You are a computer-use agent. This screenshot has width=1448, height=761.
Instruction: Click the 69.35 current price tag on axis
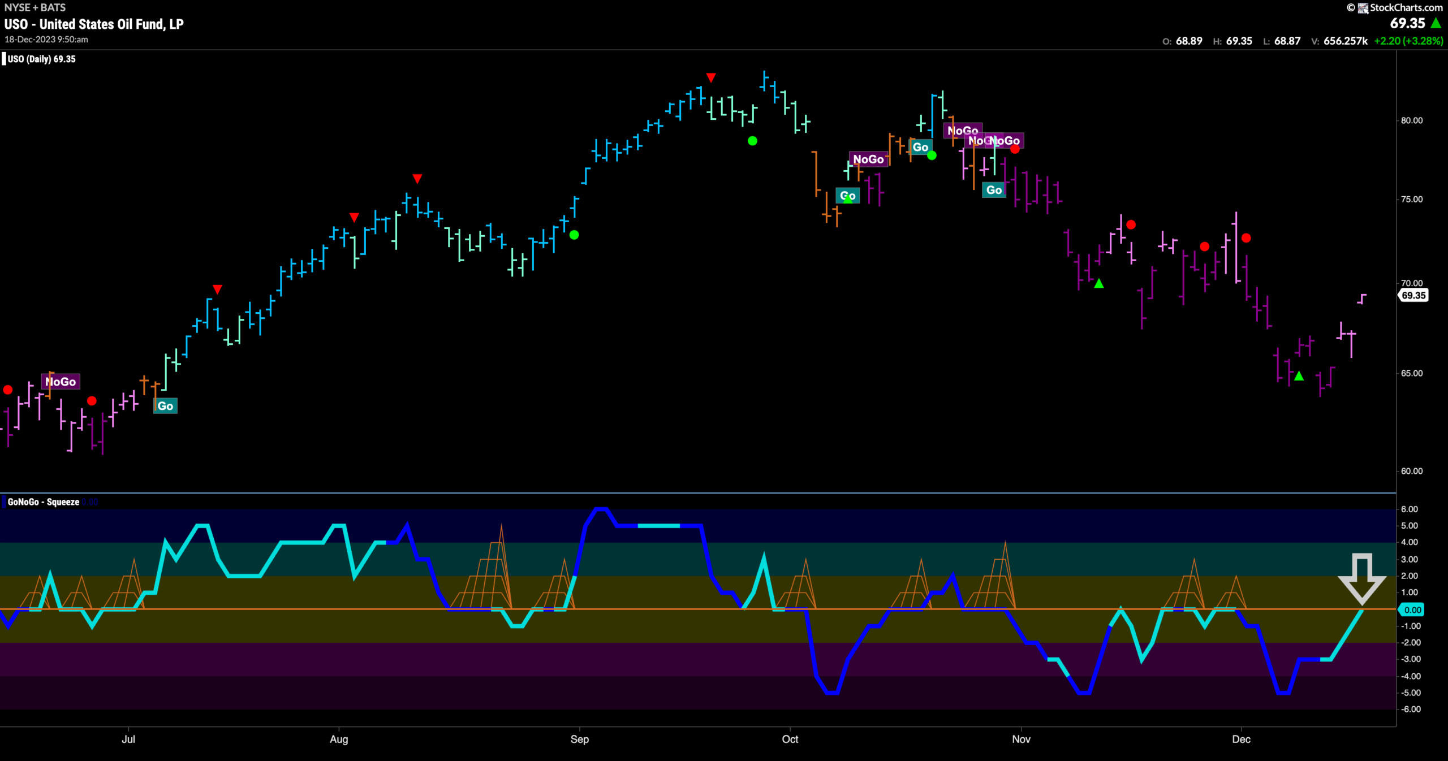tap(1413, 295)
